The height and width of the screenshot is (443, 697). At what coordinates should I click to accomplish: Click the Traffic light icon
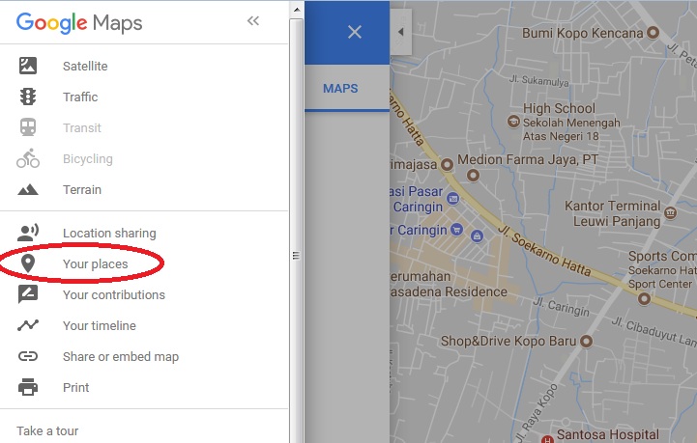[x=28, y=97]
